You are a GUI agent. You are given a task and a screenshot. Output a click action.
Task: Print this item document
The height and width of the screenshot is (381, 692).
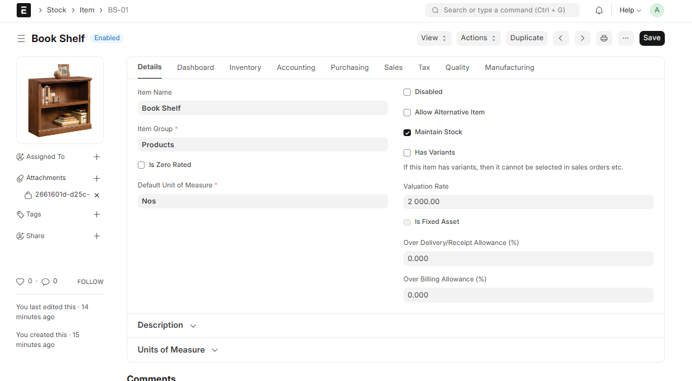coord(604,38)
